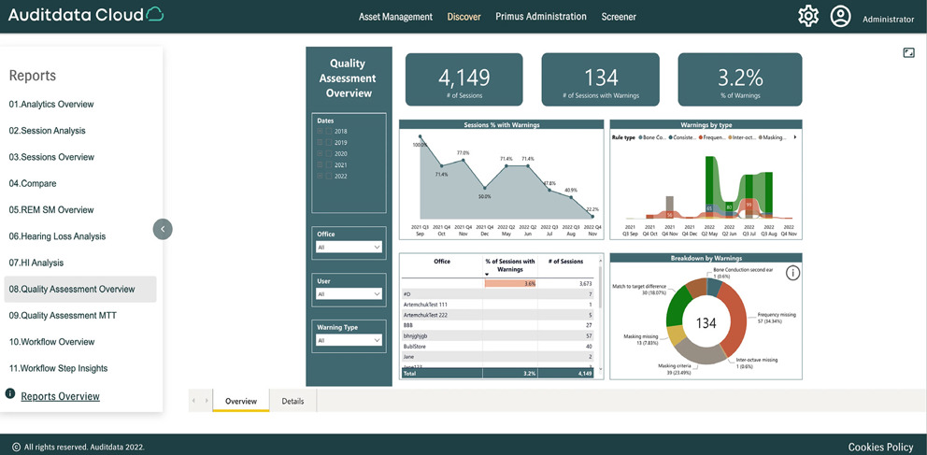Screen dimensions: 927x455
Task: Select the BublStore office row
Action: pyautogui.click(x=500, y=347)
